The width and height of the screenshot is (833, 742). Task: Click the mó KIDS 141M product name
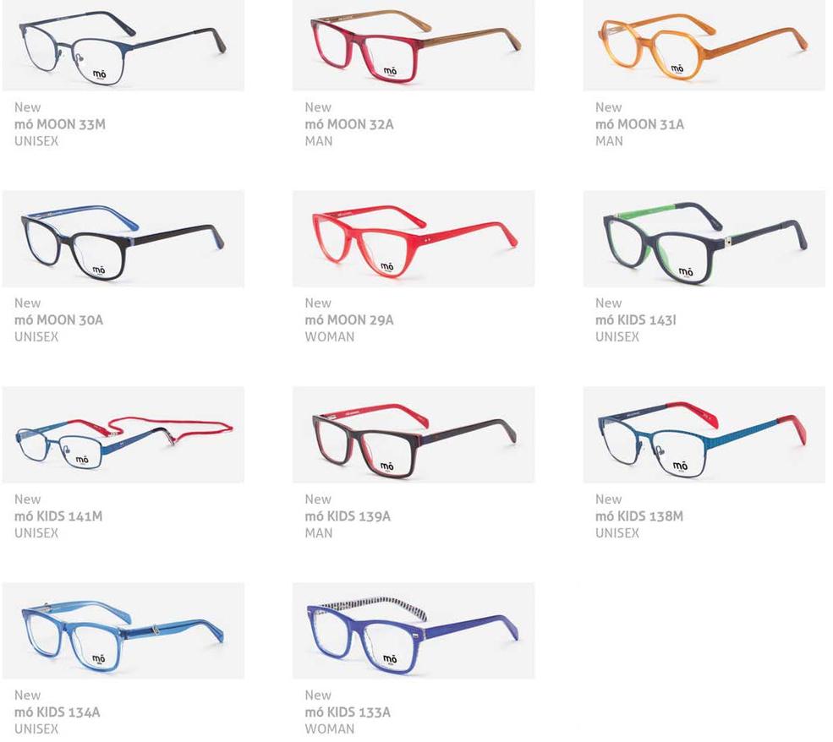click(58, 516)
